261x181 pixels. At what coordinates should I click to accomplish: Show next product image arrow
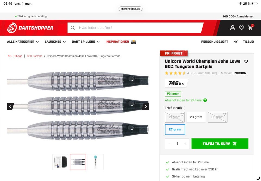tap(145, 106)
